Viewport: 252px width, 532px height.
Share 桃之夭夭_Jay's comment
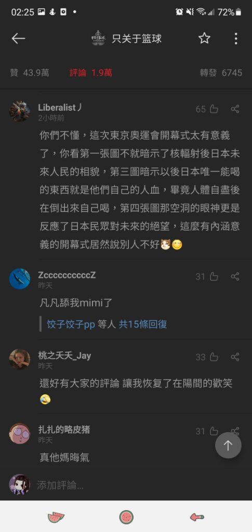pyautogui.click(x=235, y=357)
